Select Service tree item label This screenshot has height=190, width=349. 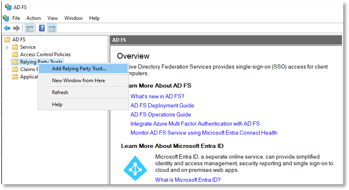point(28,47)
